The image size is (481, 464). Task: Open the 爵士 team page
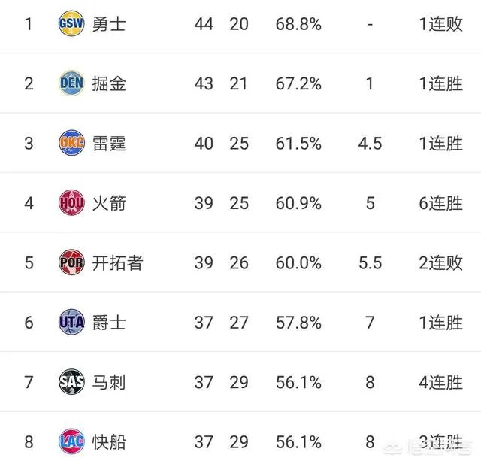(x=110, y=323)
